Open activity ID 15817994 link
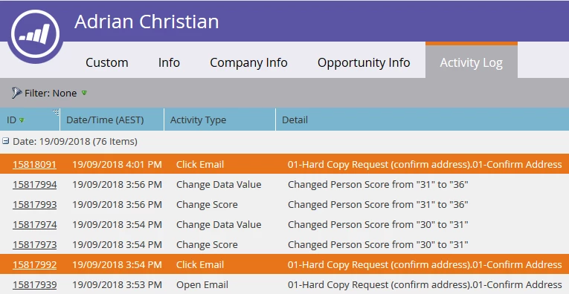 (34, 185)
